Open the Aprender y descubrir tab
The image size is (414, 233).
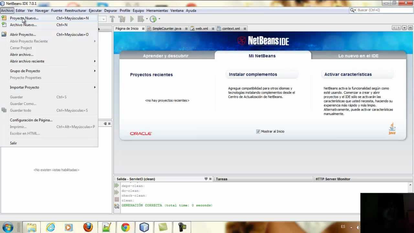pos(166,56)
